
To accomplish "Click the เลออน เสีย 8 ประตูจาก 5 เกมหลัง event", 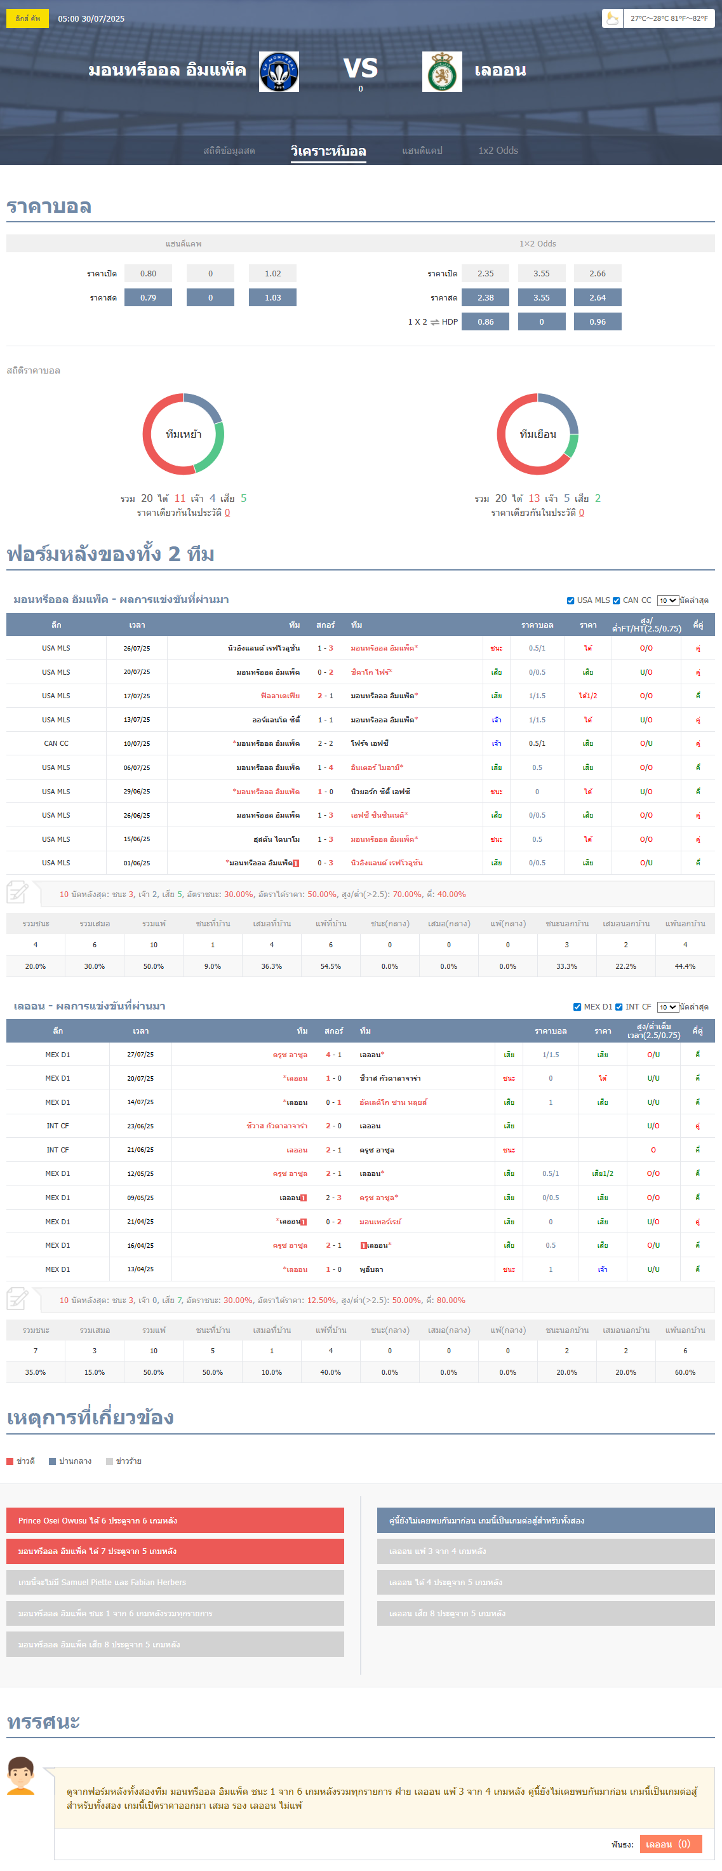I will click(545, 1613).
